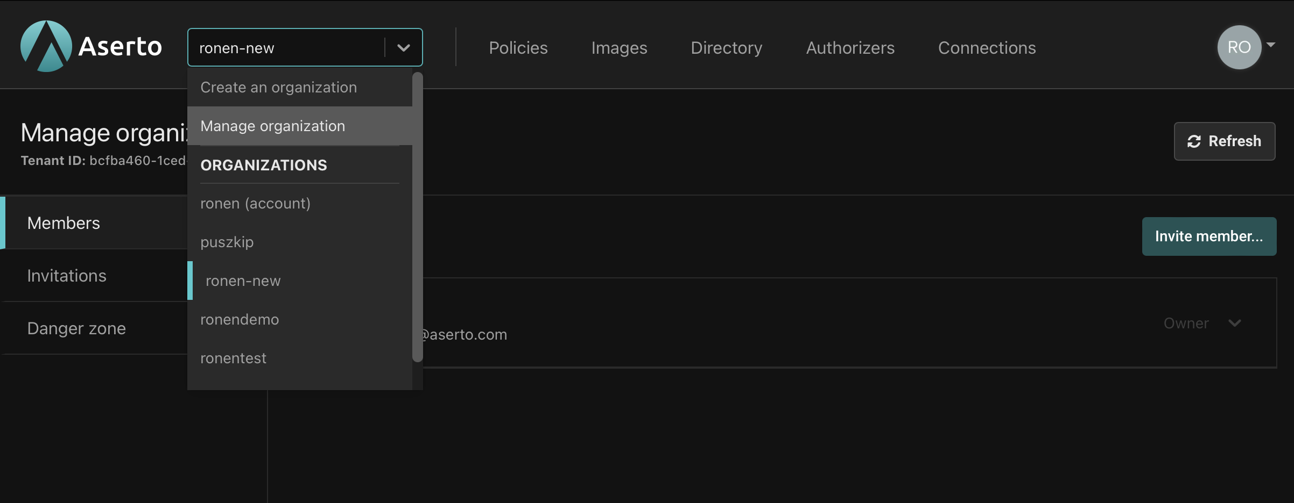
Task: Open the Danger zone section
Action: (76, 328)
